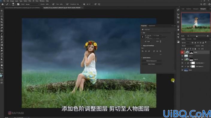This screenshot has width=211, height=118.
Task: Select the Eraser tool
Action: [x=1, y=42]
